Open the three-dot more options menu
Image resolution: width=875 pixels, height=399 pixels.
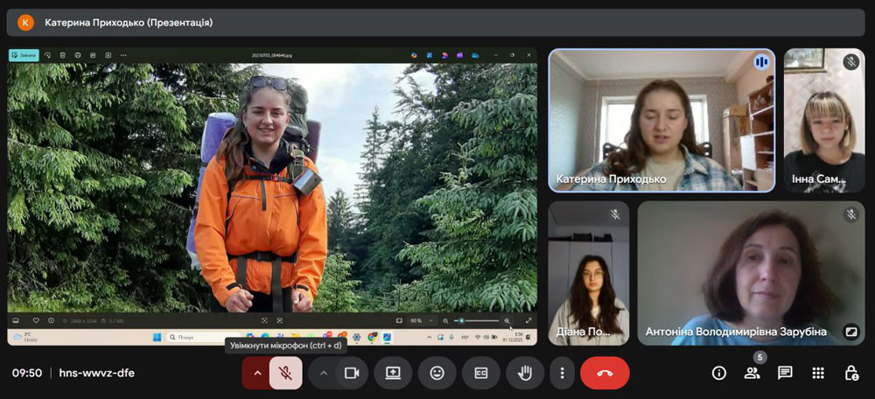tap(562, 373)
